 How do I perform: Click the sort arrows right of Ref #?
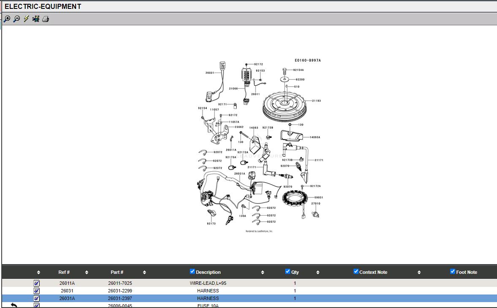point(86,273)
